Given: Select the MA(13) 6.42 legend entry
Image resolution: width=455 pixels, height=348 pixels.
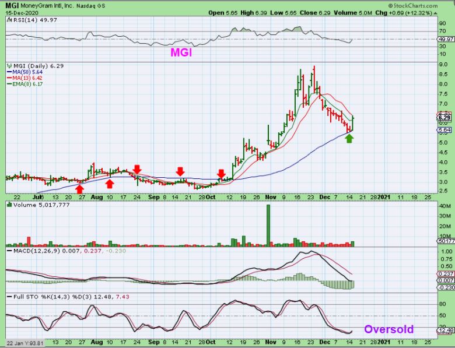Looking at the screenshot, I should [25, 78].
